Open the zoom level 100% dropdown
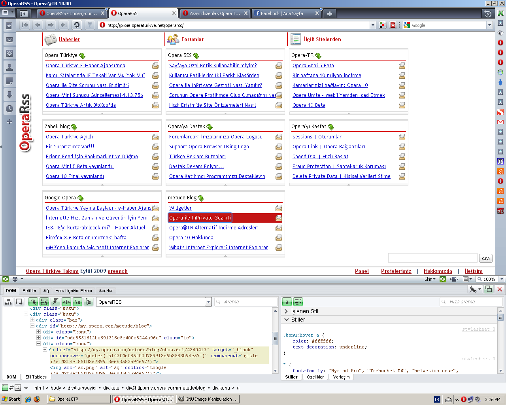 [502, 279]
